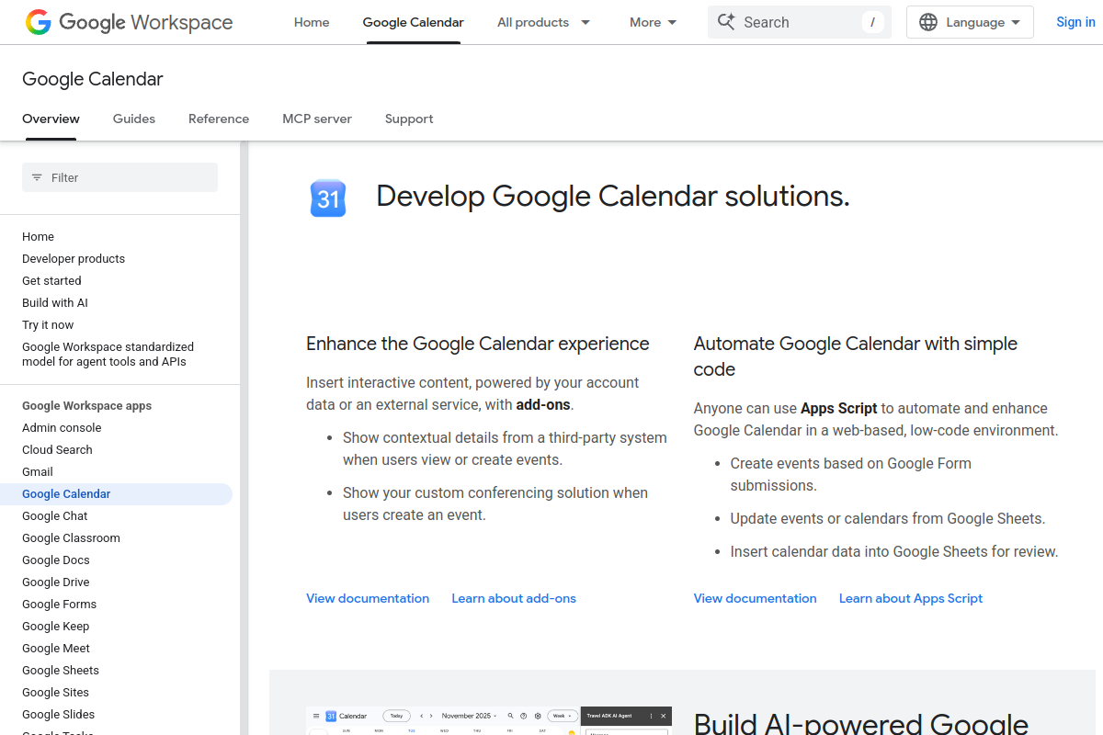Click the bold Apps Script link in paragraph
The width and height of the screenshot is (1103, 735).
(839, 408)
